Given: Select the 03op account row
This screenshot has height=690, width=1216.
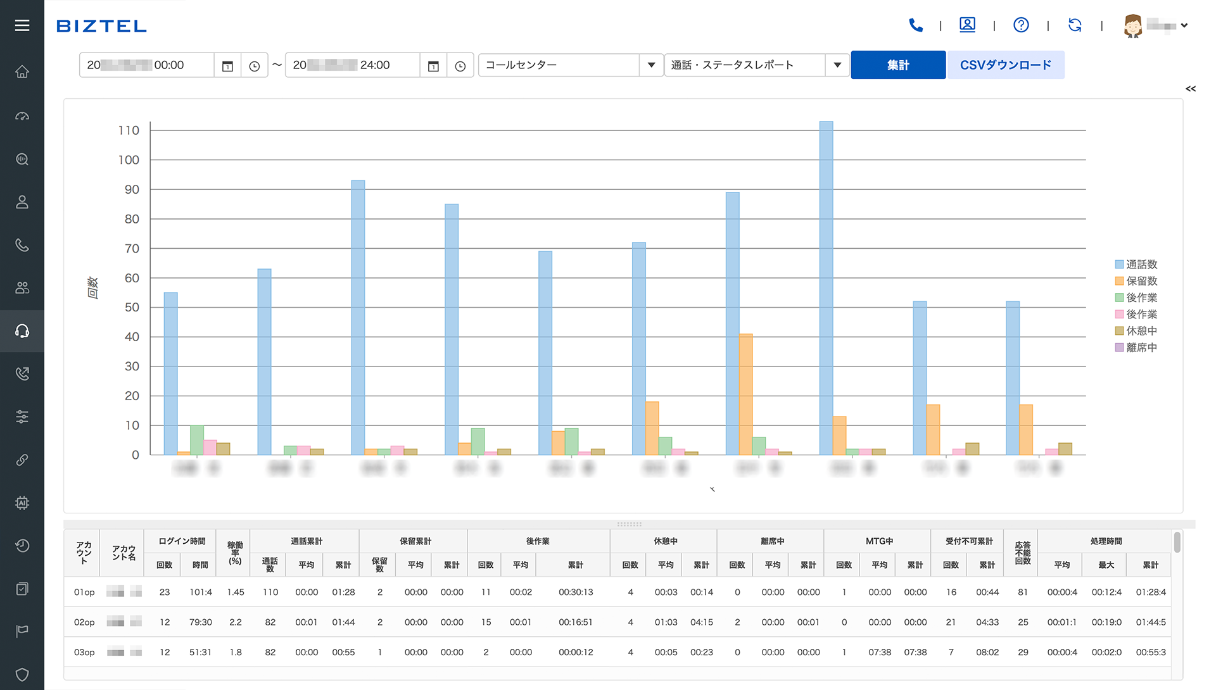Looking at the screenshot, I should [x=618, y=652].
